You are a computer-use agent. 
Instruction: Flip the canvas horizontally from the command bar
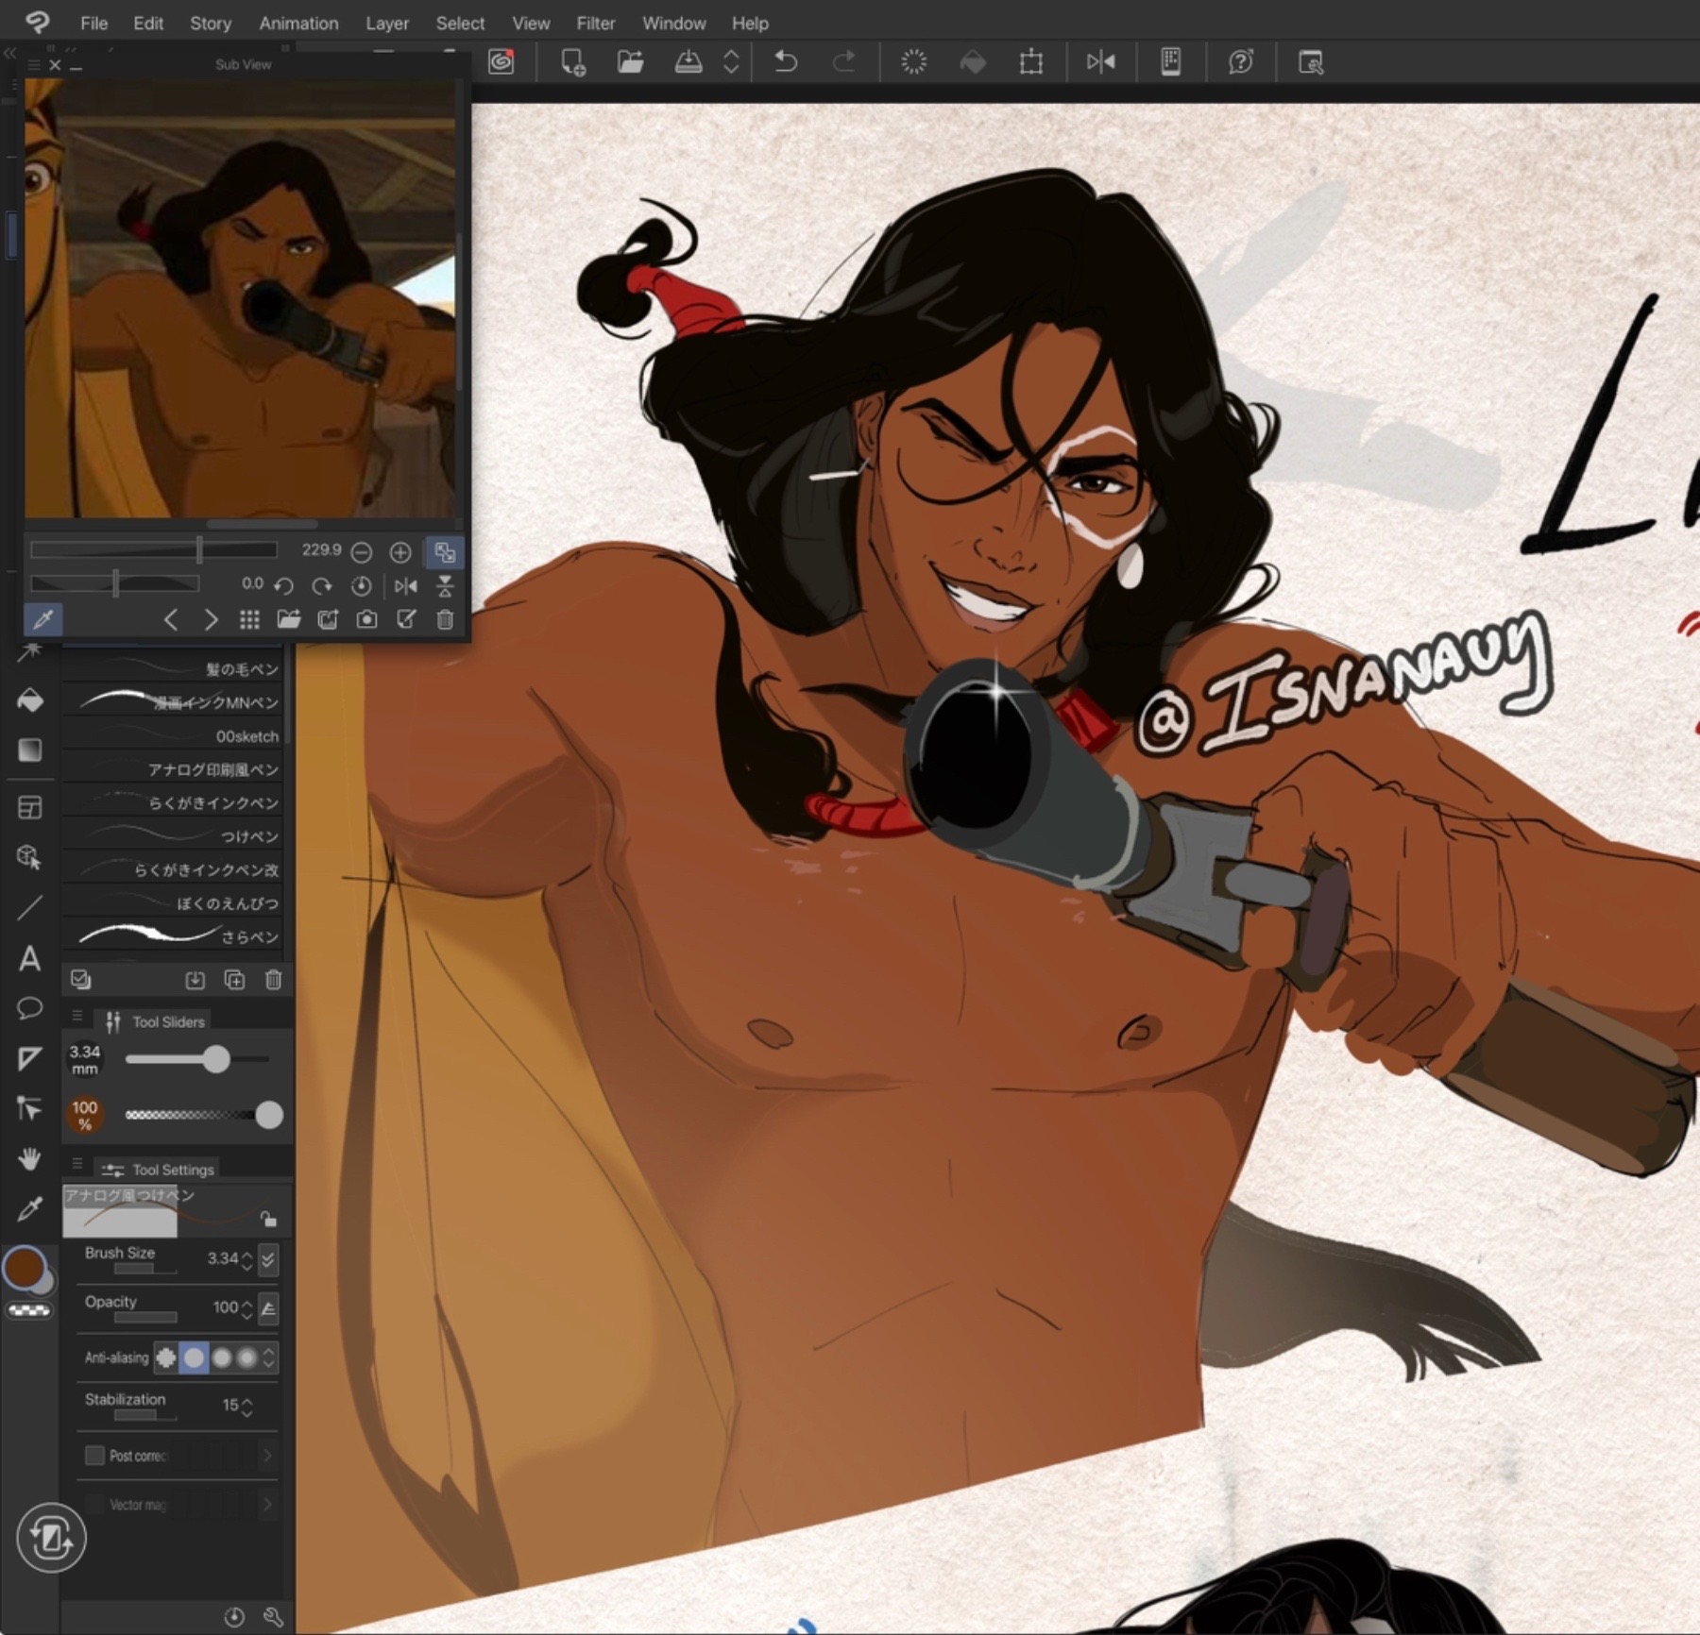click(x=1101, y=62)
